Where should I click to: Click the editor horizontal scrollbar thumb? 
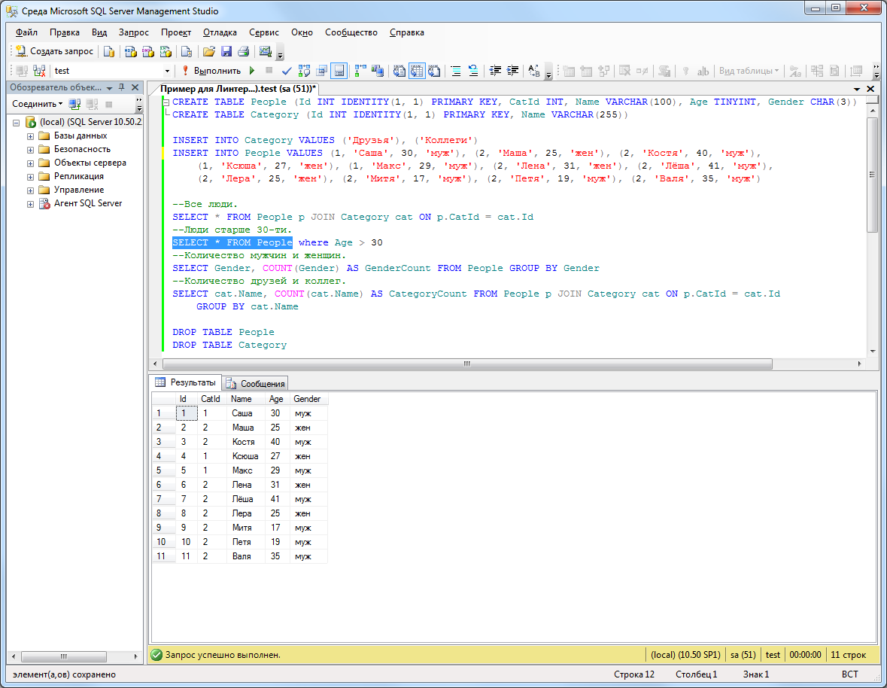pyautogui.click(x=467, y=364)
